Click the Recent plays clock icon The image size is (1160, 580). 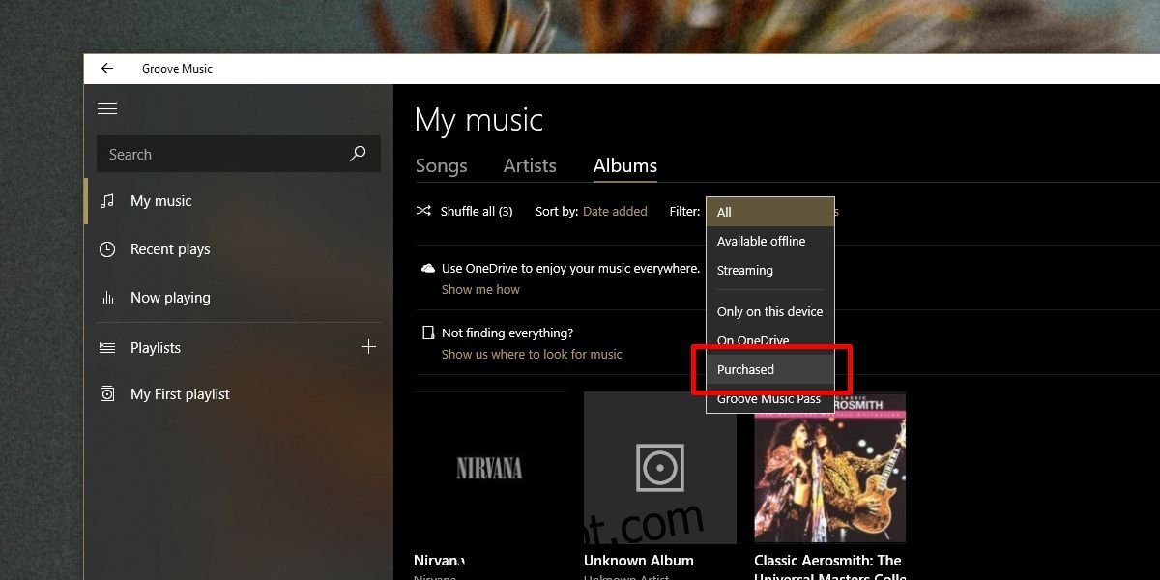click(107, 249)
